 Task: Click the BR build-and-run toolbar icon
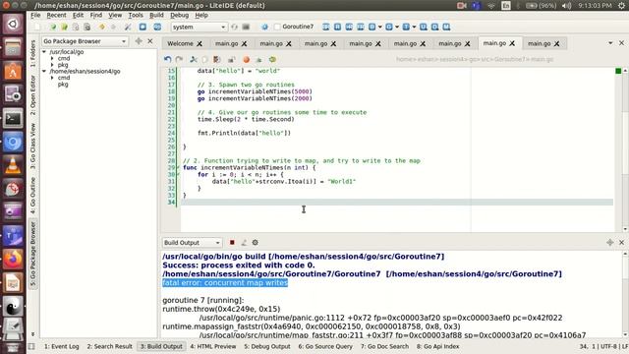pos(326,27)
